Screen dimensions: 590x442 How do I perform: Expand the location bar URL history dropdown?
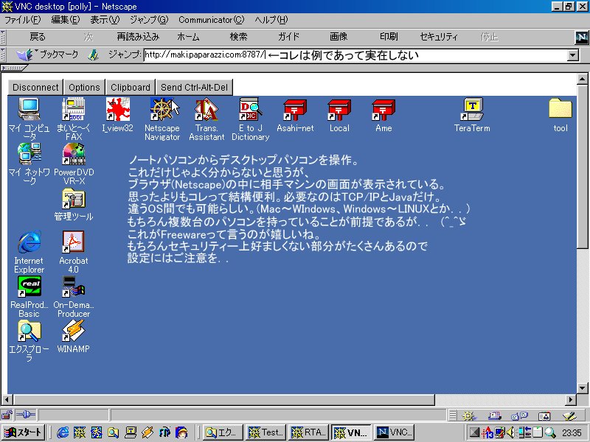coord(572,56)
